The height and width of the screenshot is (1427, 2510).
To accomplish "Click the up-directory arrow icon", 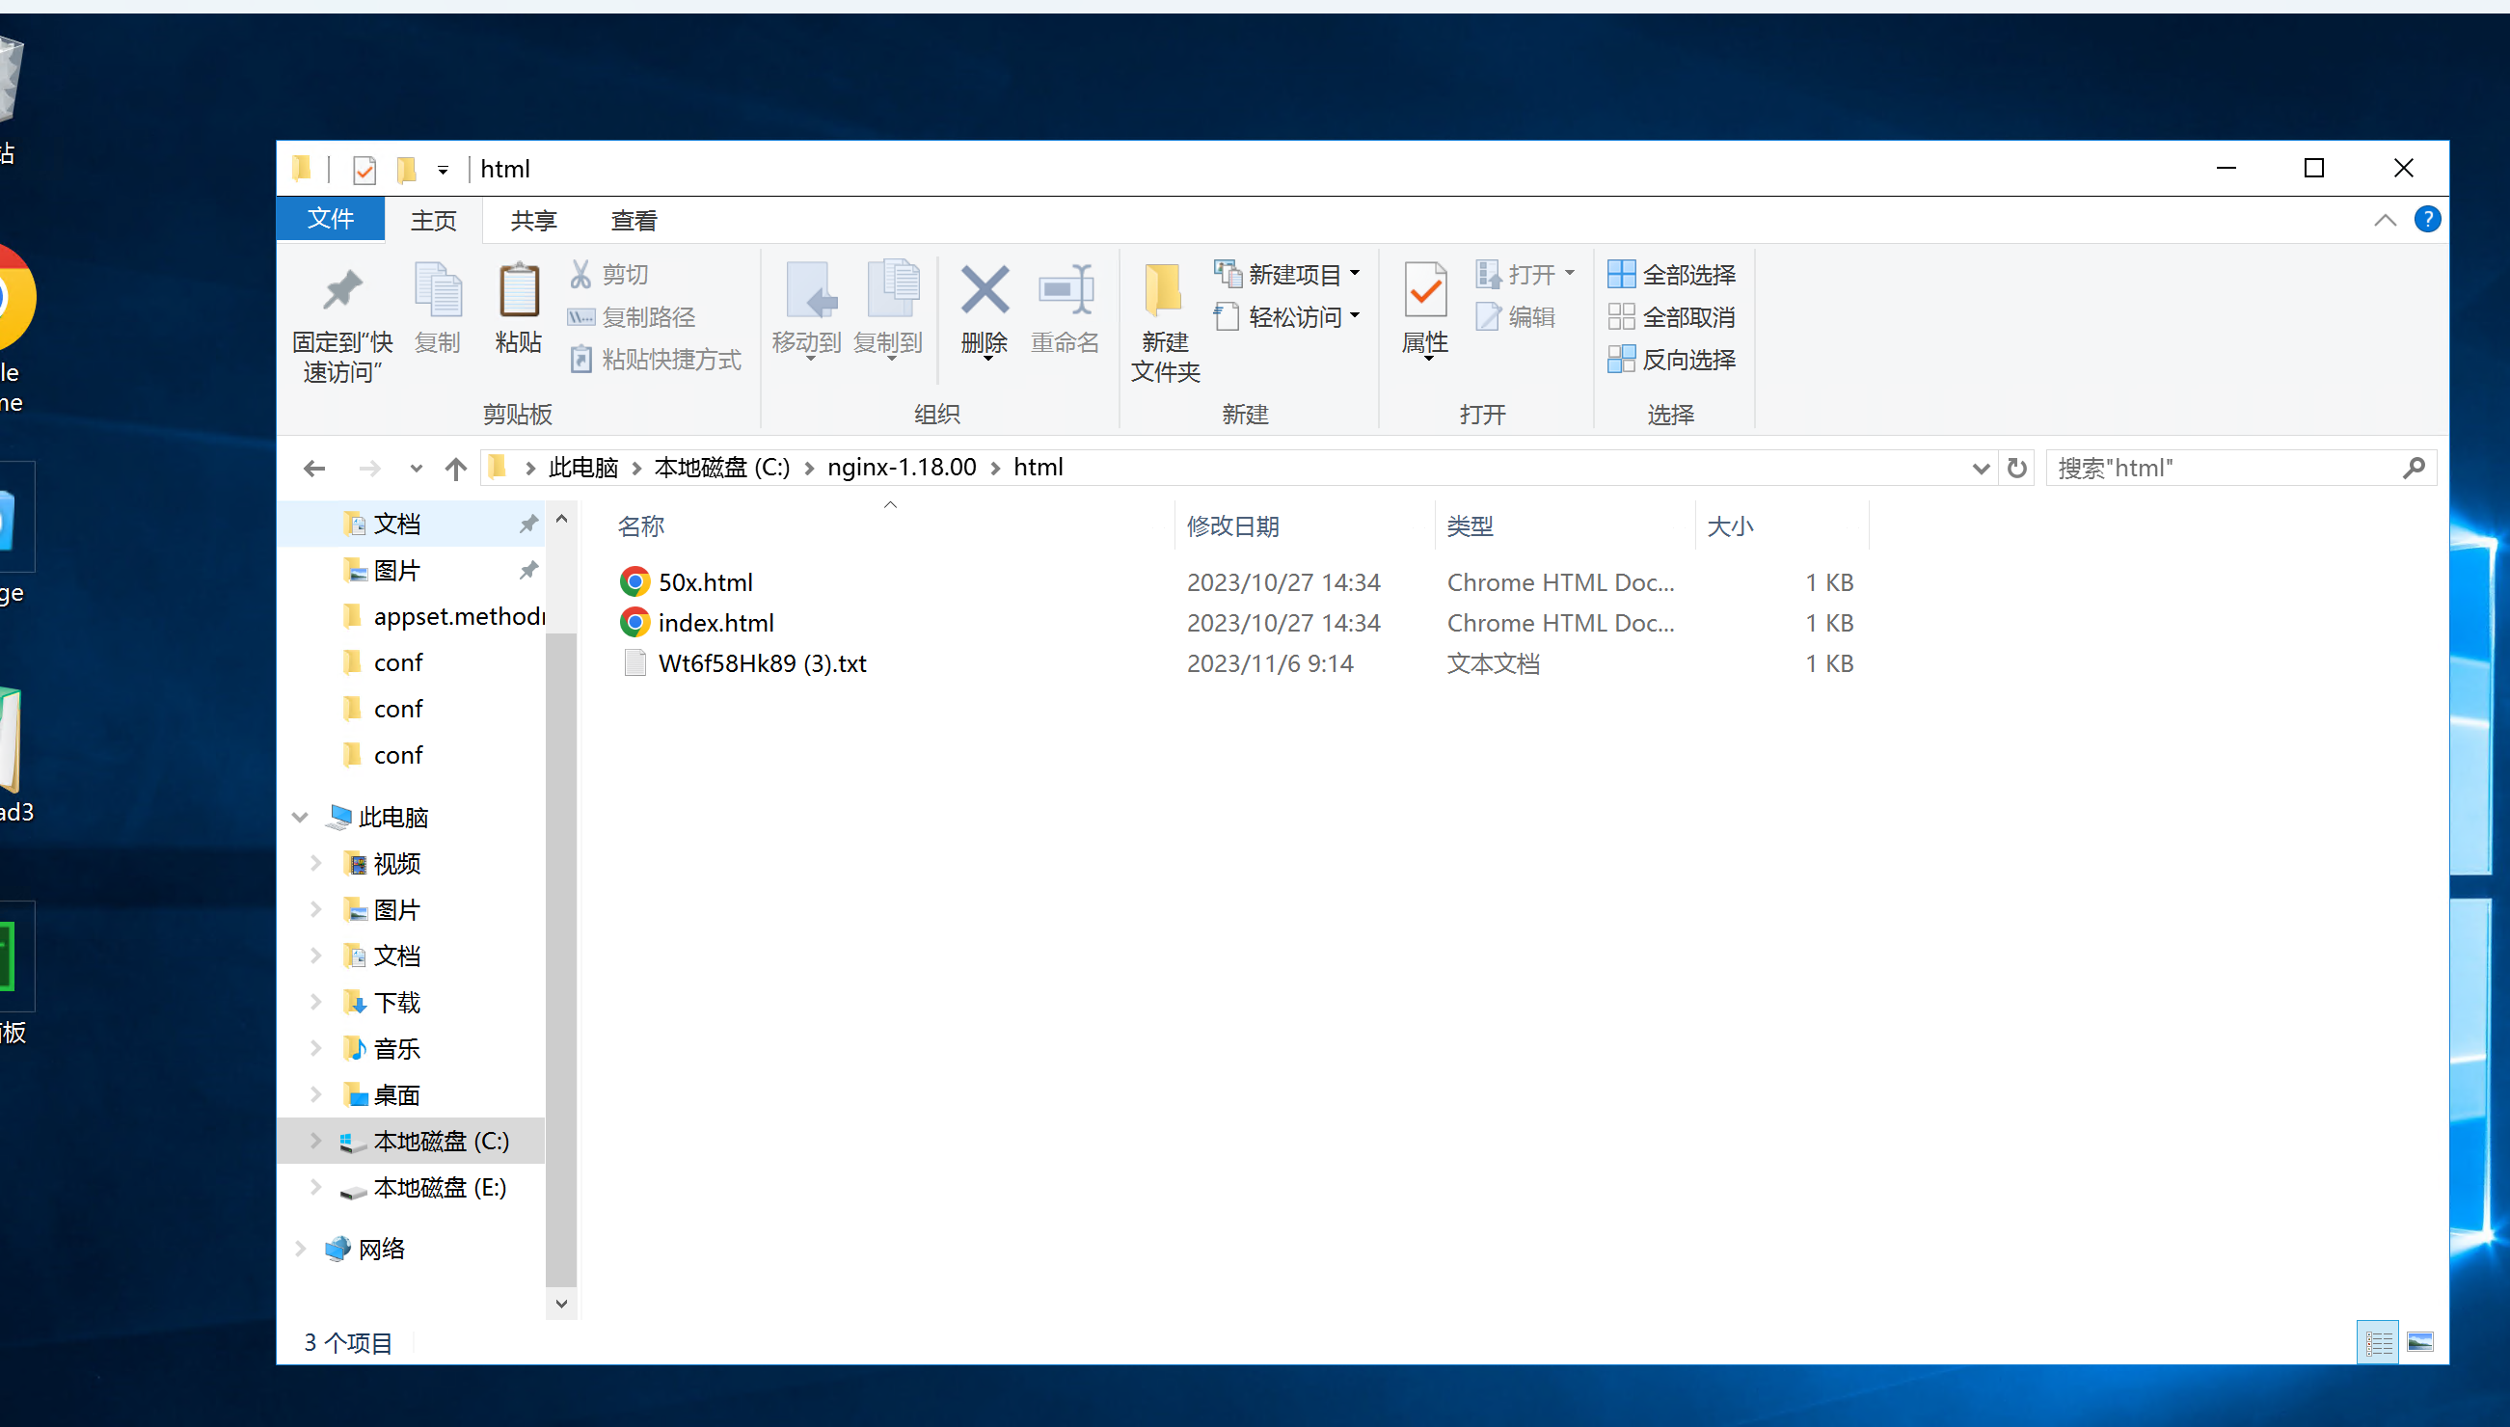I will coord(456,469).
